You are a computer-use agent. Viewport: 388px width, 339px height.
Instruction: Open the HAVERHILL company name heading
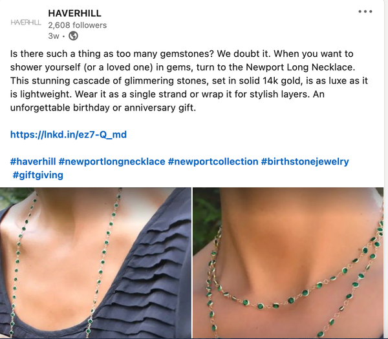coord(75,13)
